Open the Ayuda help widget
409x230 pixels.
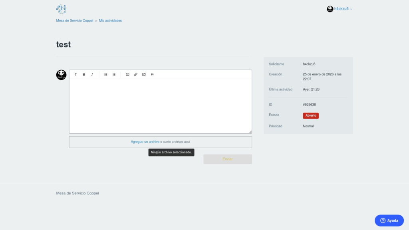(x=389, y=220)
